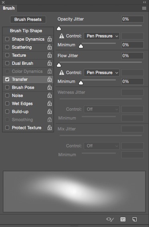Image resolution: width=149 pixels, height=227 pixels.
Task: Click the Opacity Jitter slider handle
Action: [59, 28]
